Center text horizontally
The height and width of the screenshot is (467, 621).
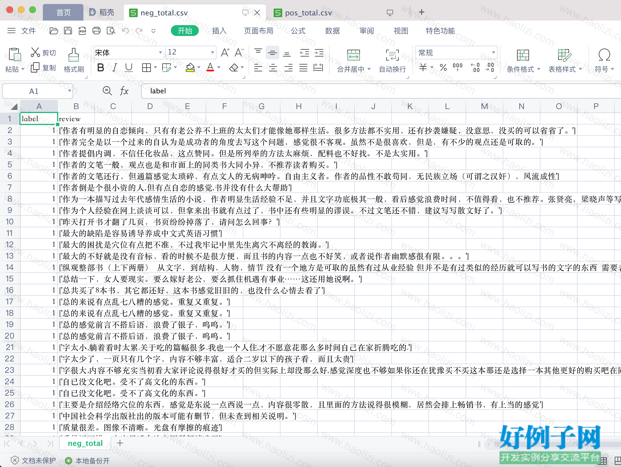[x=273, y=68]
